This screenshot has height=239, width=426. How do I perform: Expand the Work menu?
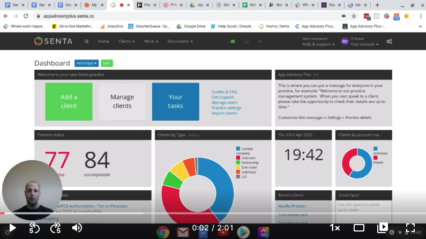(x=151, y=41)
